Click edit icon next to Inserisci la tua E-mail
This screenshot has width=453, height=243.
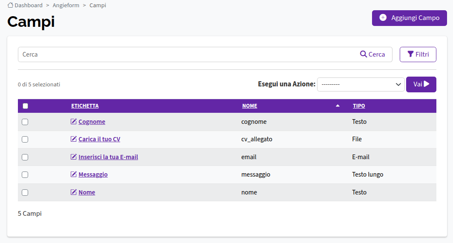[74, 157]
